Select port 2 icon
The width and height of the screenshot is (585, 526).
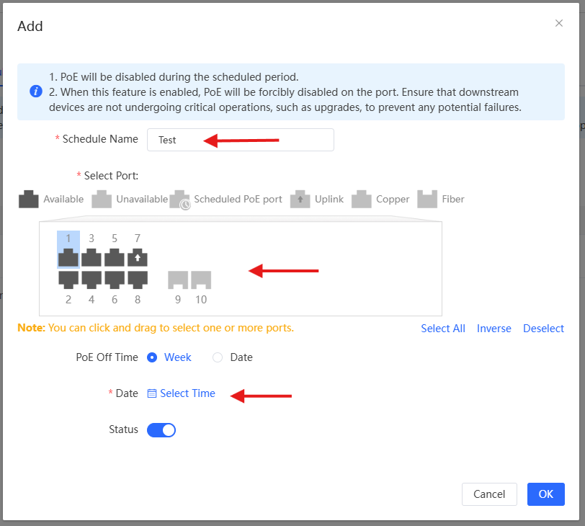click(x=68, y=278)
